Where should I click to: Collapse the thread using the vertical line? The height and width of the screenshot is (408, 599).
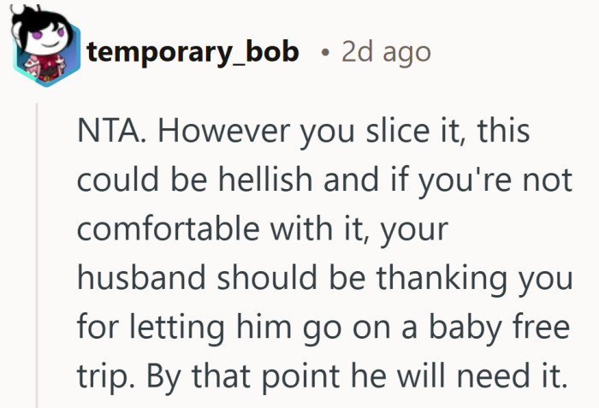pyautogui.click(x=37, y=257)
